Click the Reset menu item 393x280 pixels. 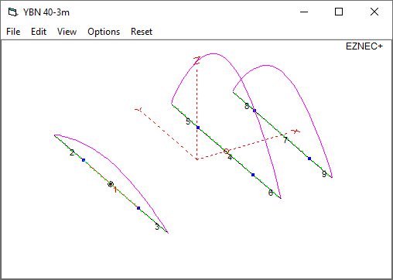(142, 32)
